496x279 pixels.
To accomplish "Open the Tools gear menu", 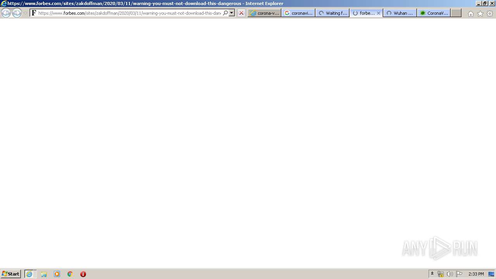I will click(x=490, y=14).
